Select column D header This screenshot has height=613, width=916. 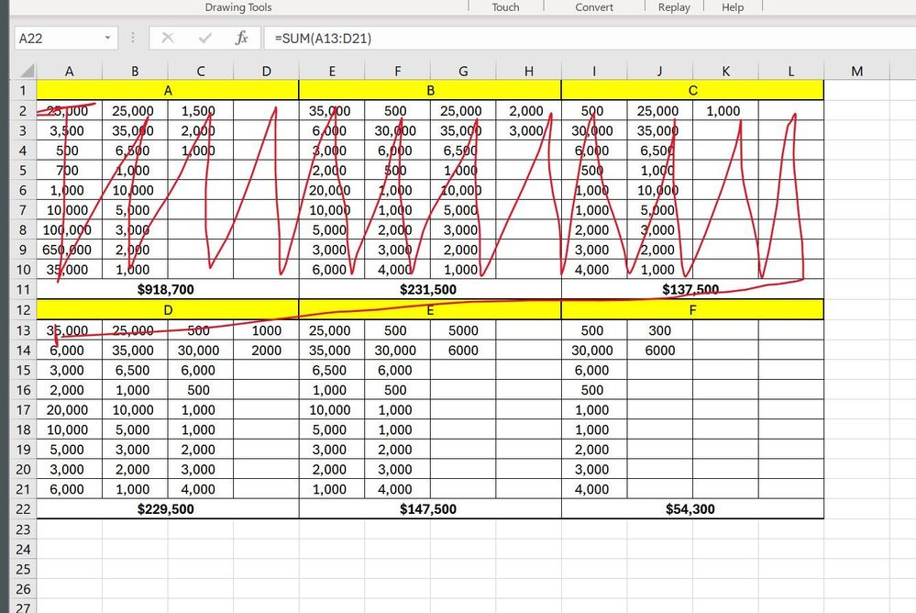click(266, 71)
